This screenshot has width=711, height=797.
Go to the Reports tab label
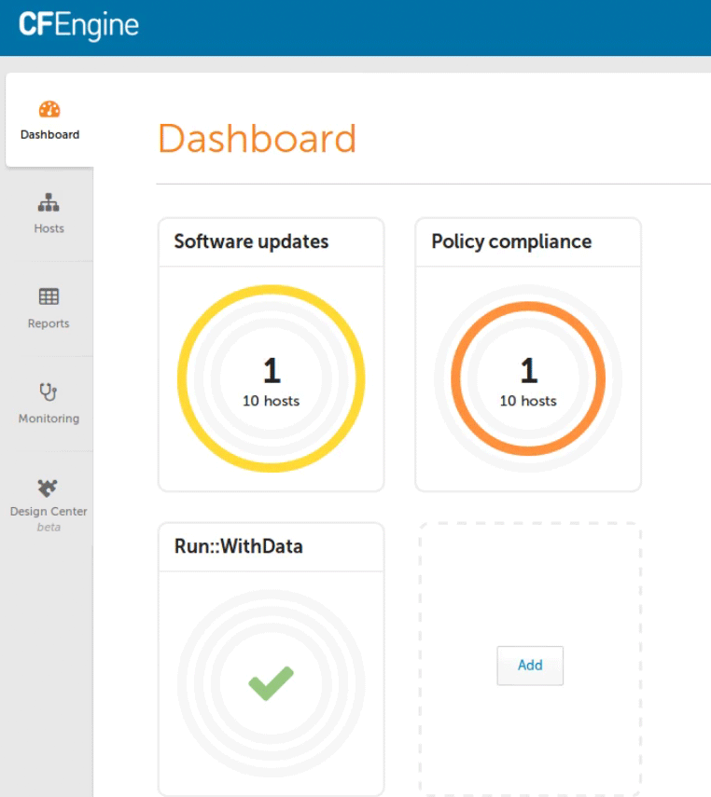[49, 323]
